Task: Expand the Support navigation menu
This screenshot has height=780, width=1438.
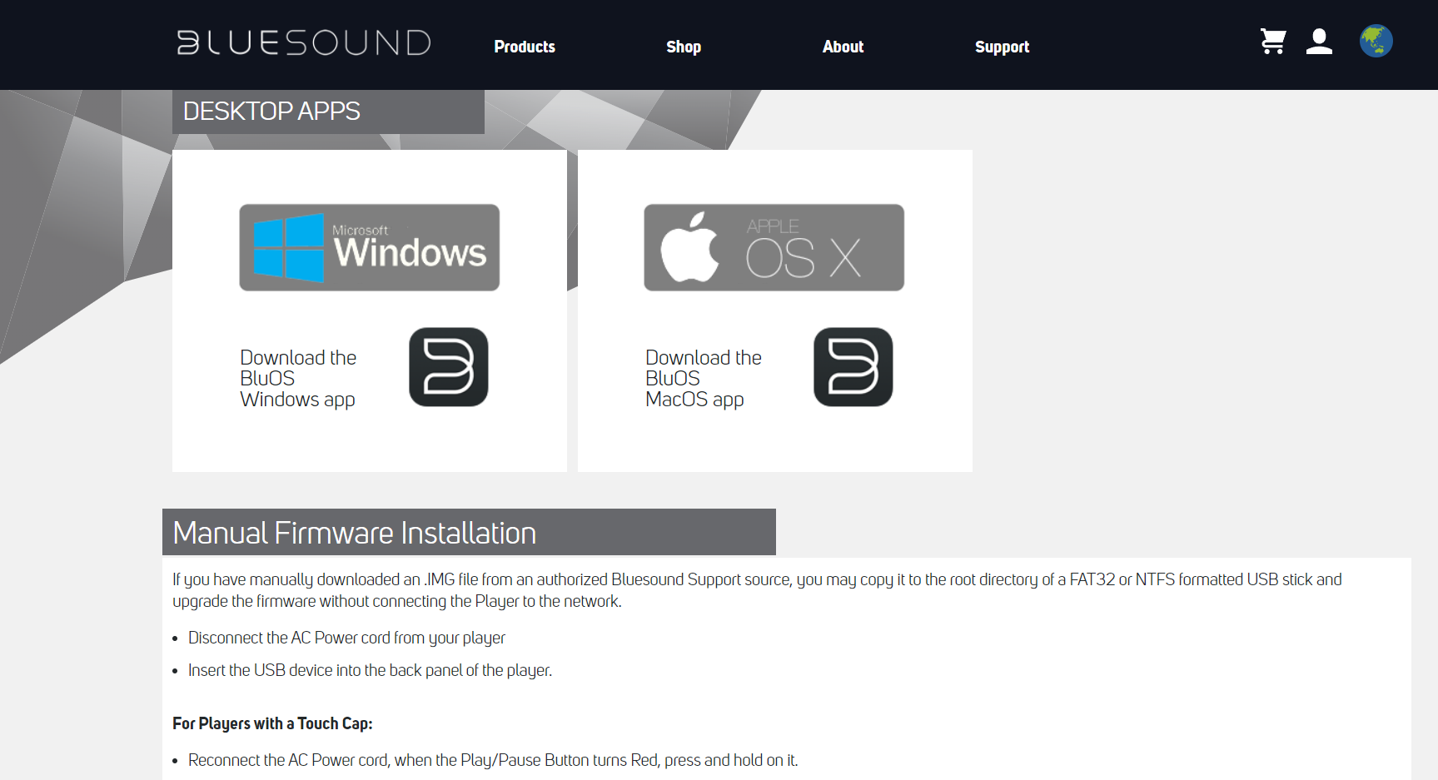Action: pyautogui.click(x=1002, y=47)
